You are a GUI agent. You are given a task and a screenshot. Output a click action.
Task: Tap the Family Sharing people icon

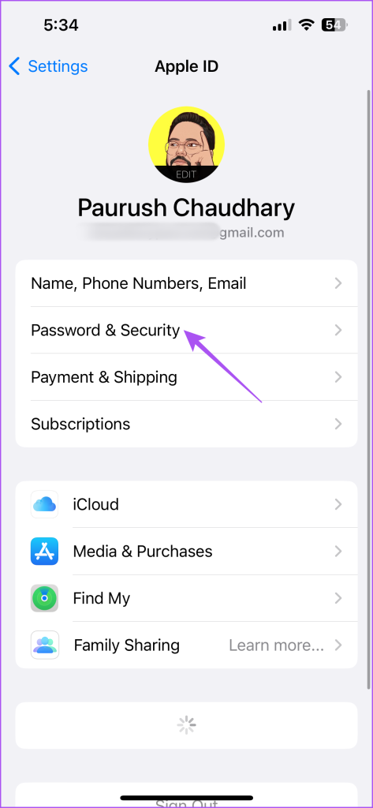(44, 645)
